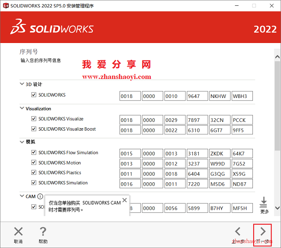Click Flow Simulation serial field 0015
The image size is (281, 248).
click(x=130, y=153)
